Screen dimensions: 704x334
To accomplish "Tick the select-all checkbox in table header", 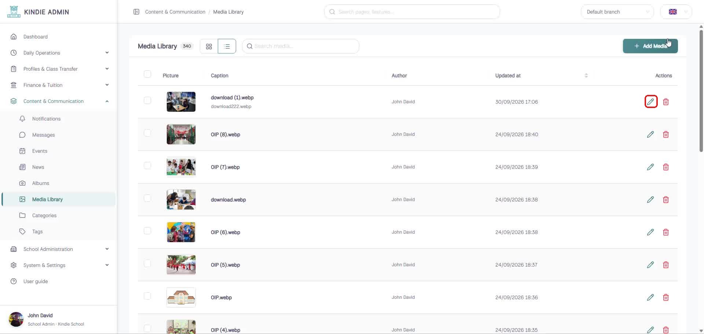I will pyautogui.click(x=147, y=74).
